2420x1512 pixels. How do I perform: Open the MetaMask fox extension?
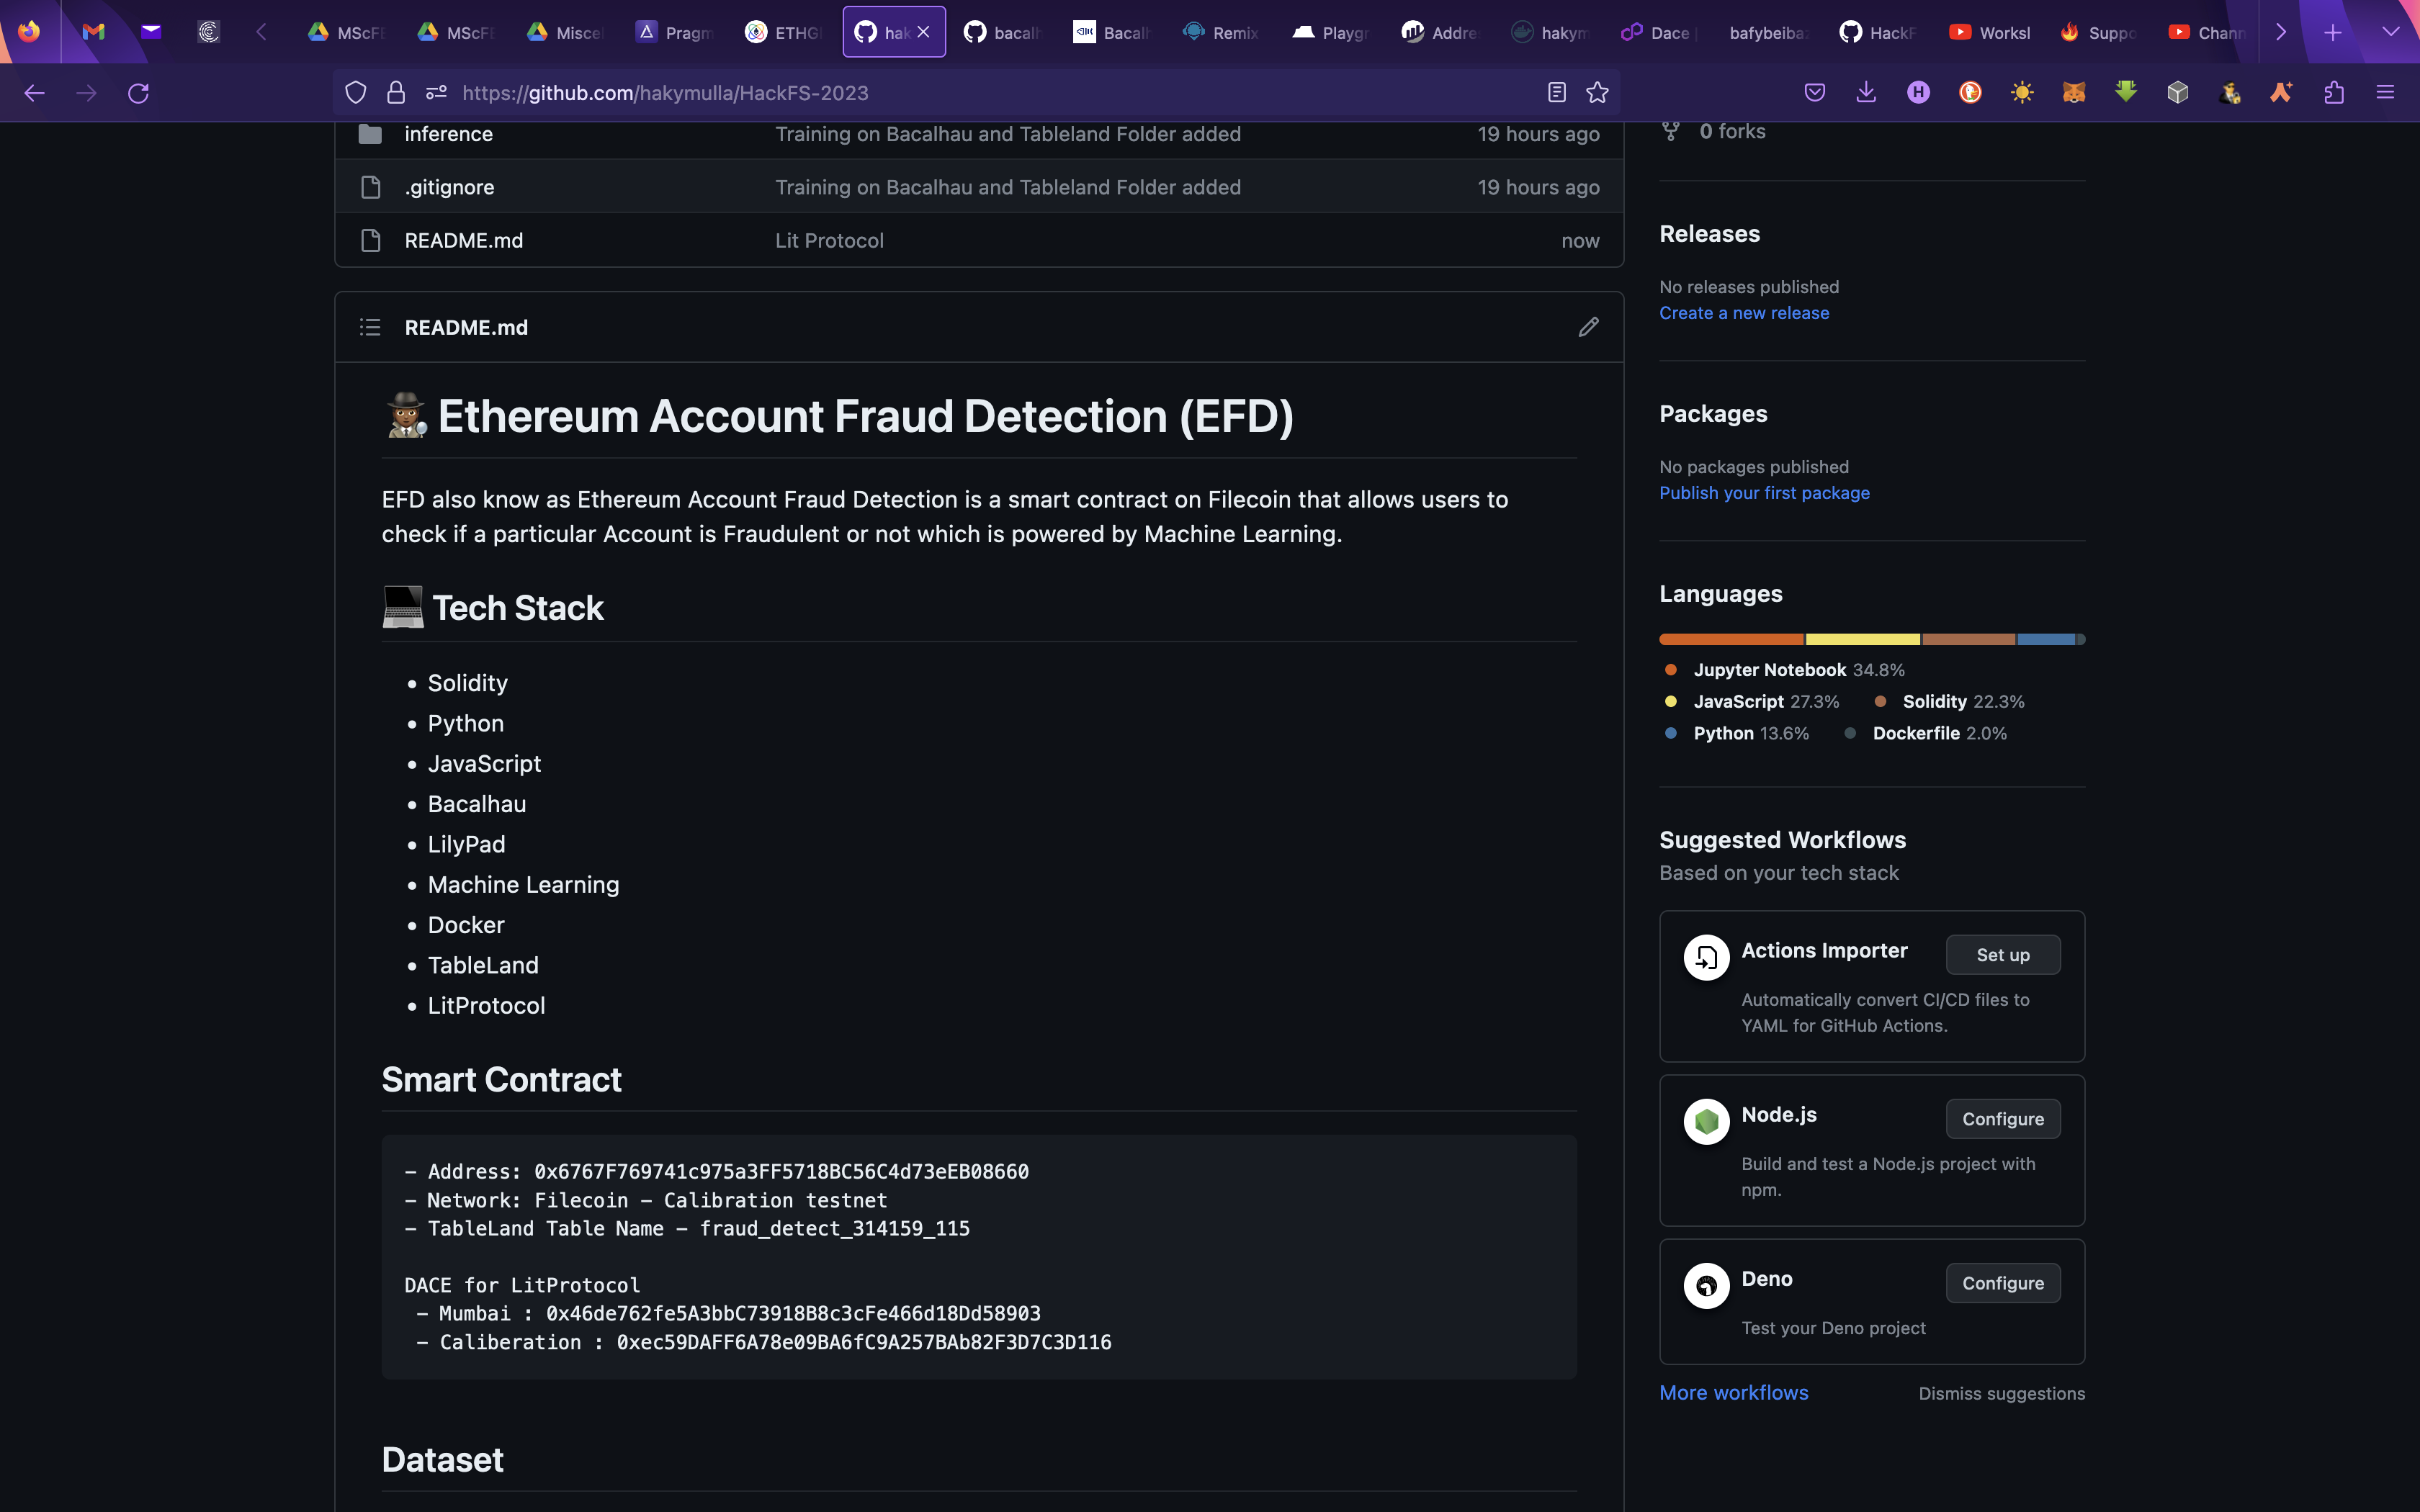pyautogui.click(x=2074, y=93)
